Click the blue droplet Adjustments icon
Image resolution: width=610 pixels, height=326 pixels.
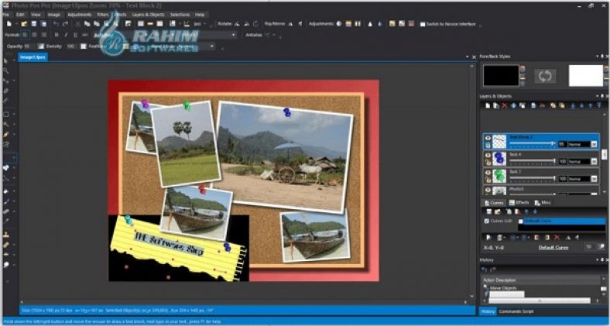pyautogui.click(x=380, y=24)
